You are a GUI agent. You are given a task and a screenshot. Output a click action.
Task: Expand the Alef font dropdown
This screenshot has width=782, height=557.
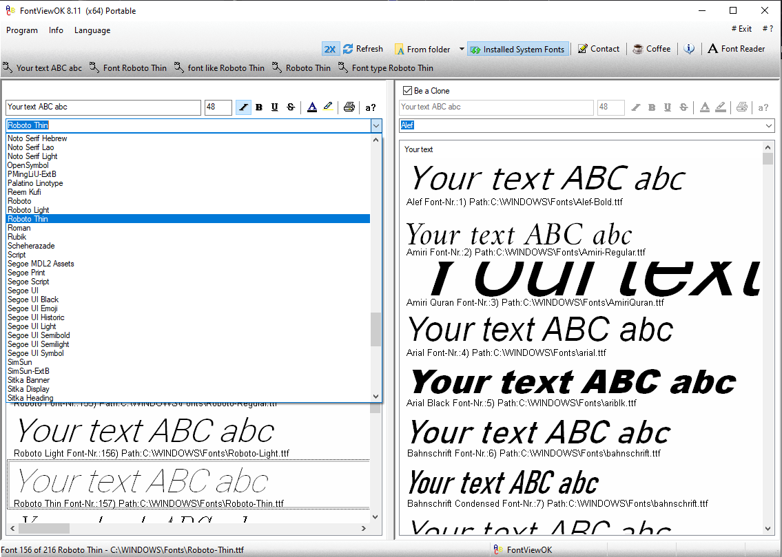tap(768, 125)
